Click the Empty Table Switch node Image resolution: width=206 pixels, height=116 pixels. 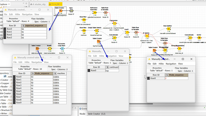pyautogui.click(x=96, y=30)
